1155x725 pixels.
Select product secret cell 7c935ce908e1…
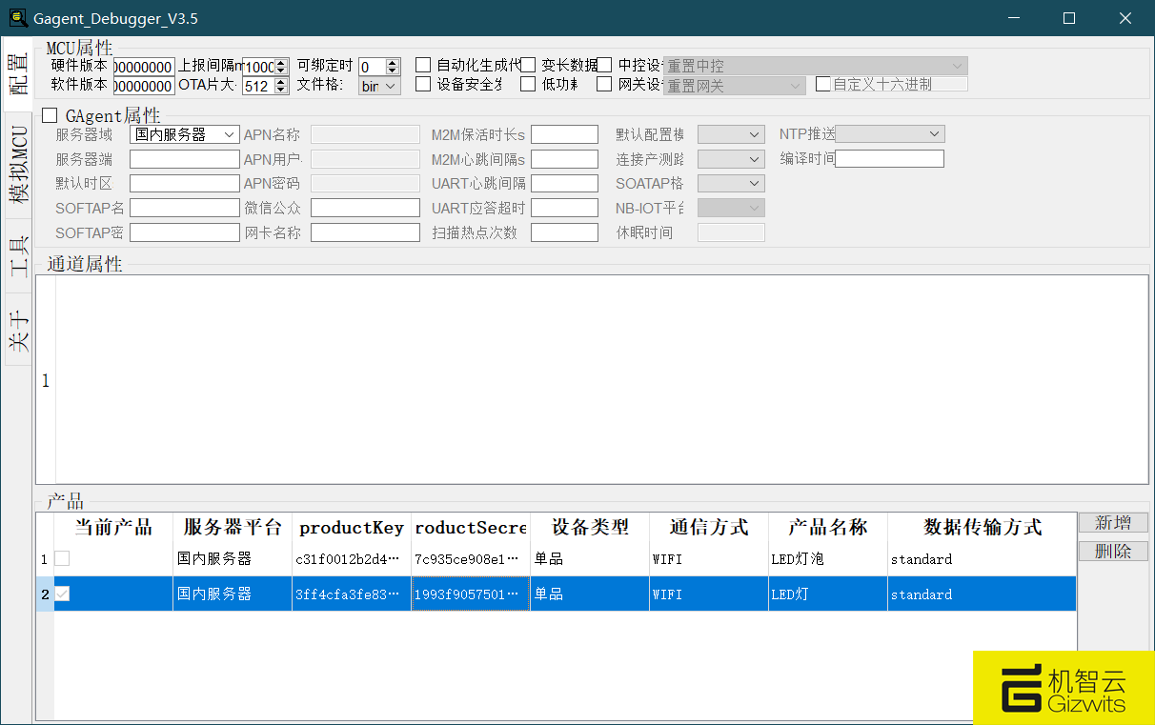coord(471,559)
